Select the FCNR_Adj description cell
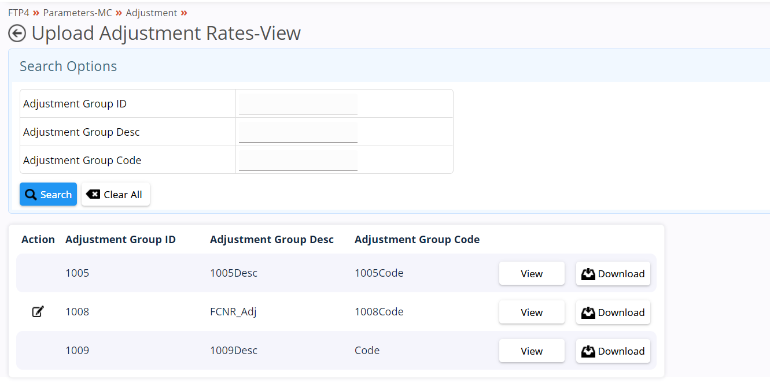This screenshot has width=770, height=387. coord(233,312)
